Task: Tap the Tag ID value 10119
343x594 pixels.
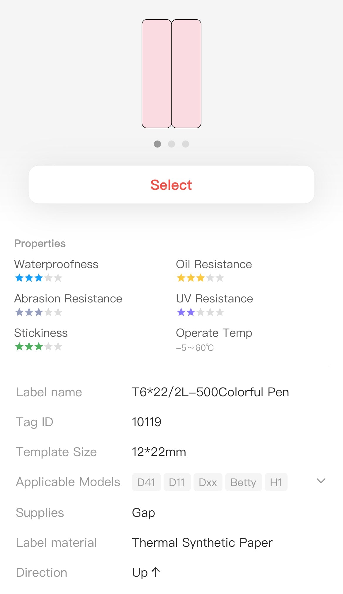Action: click(147, 422)
